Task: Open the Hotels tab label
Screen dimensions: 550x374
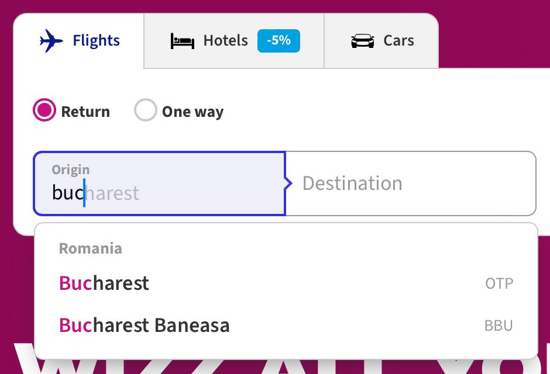Action: tap(225, 40)
